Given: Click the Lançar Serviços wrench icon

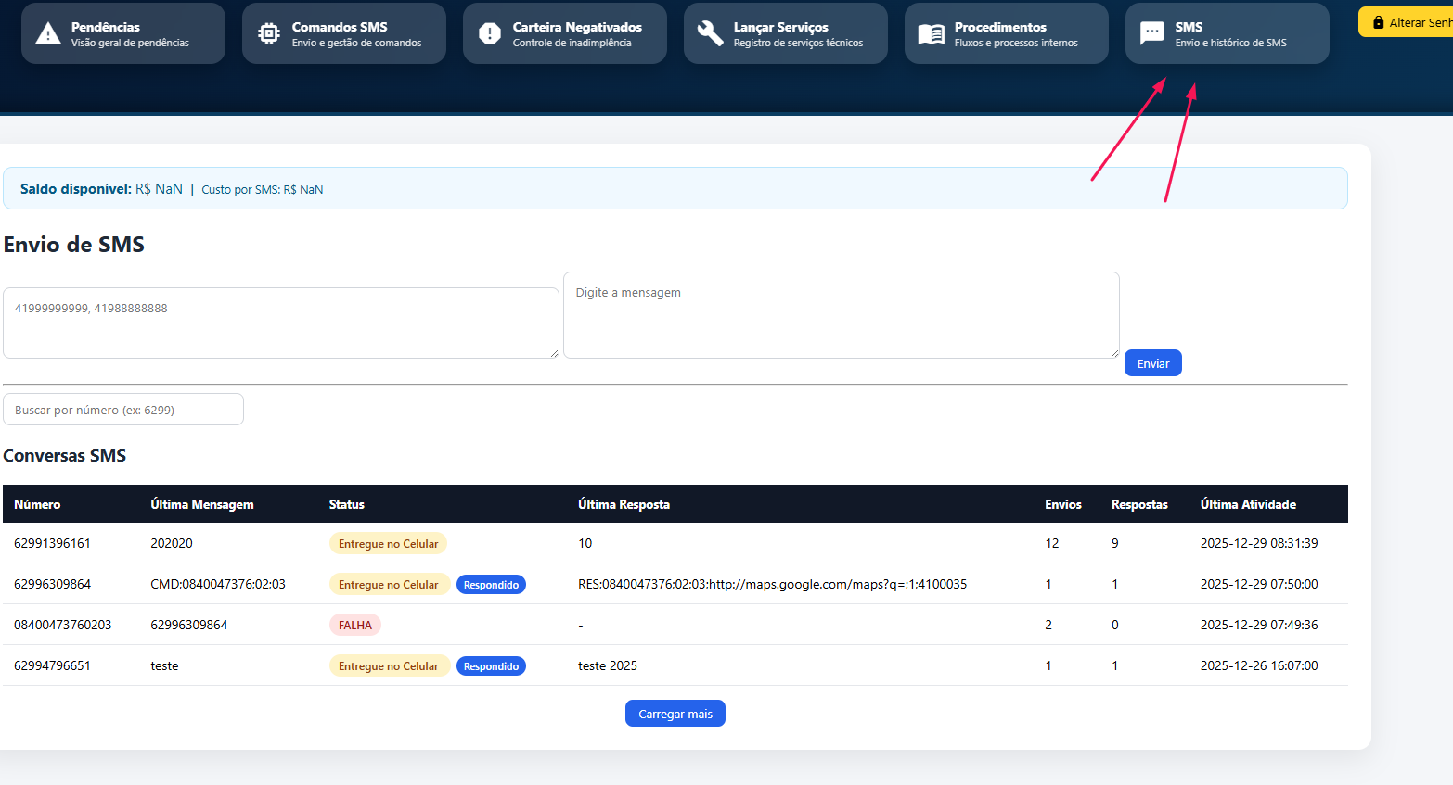Looking at the screenshot, I should tap(711, 34).
